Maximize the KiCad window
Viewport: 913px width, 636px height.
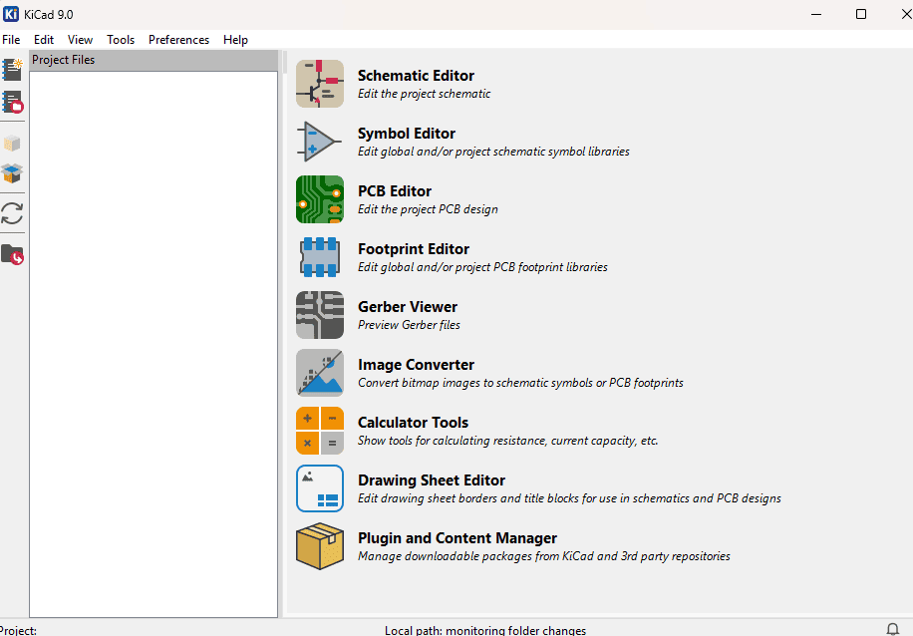pos(861,14)
